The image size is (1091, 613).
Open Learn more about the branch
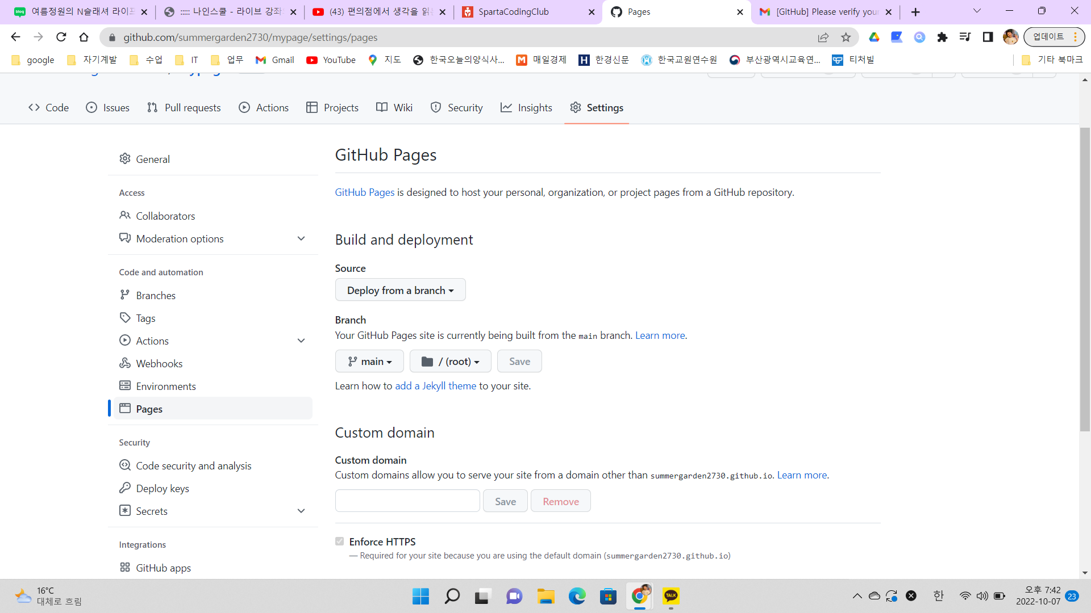tap(660, 335)
